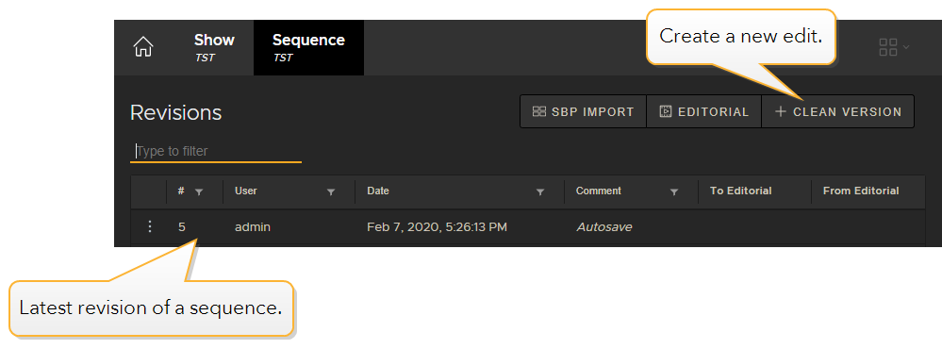Select the Autosave revision row by admin

(527, 227)
